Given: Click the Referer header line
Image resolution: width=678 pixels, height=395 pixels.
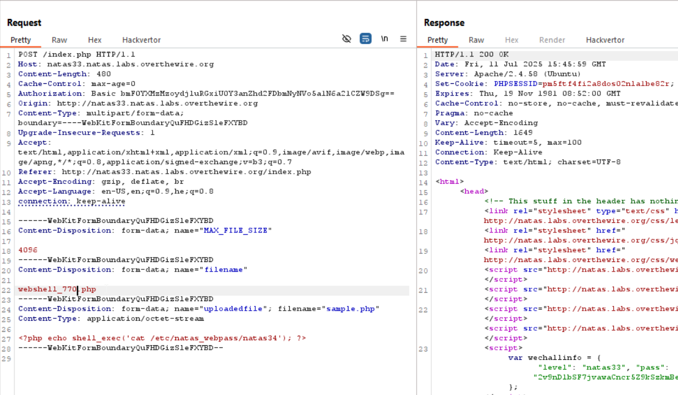Looking at the screenshot, I should click(x=165, y=172).
